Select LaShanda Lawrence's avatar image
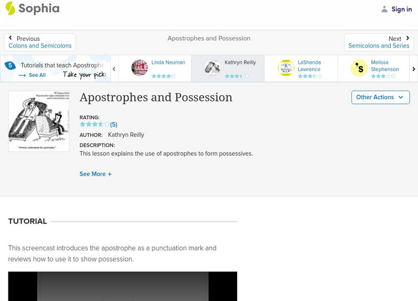 (x=286, y=68)
